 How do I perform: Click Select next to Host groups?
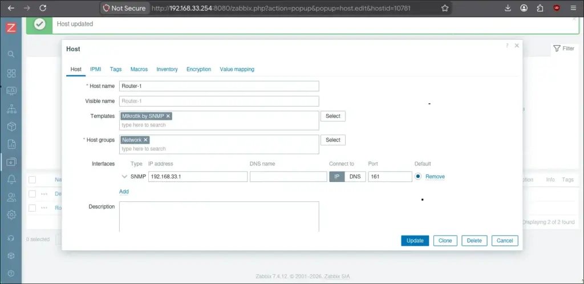pyautogui.click(x=333, y=140)
